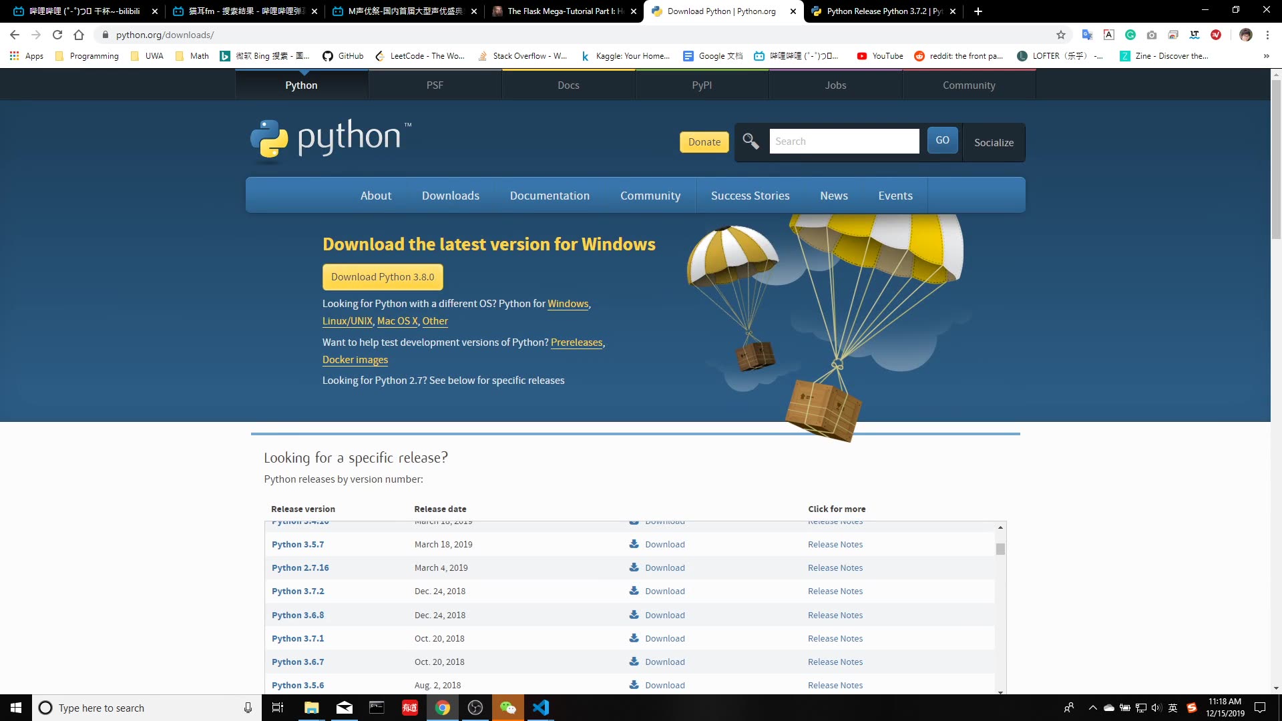
Task: Open File Explorer from taskbar
Action: (312, 708)
